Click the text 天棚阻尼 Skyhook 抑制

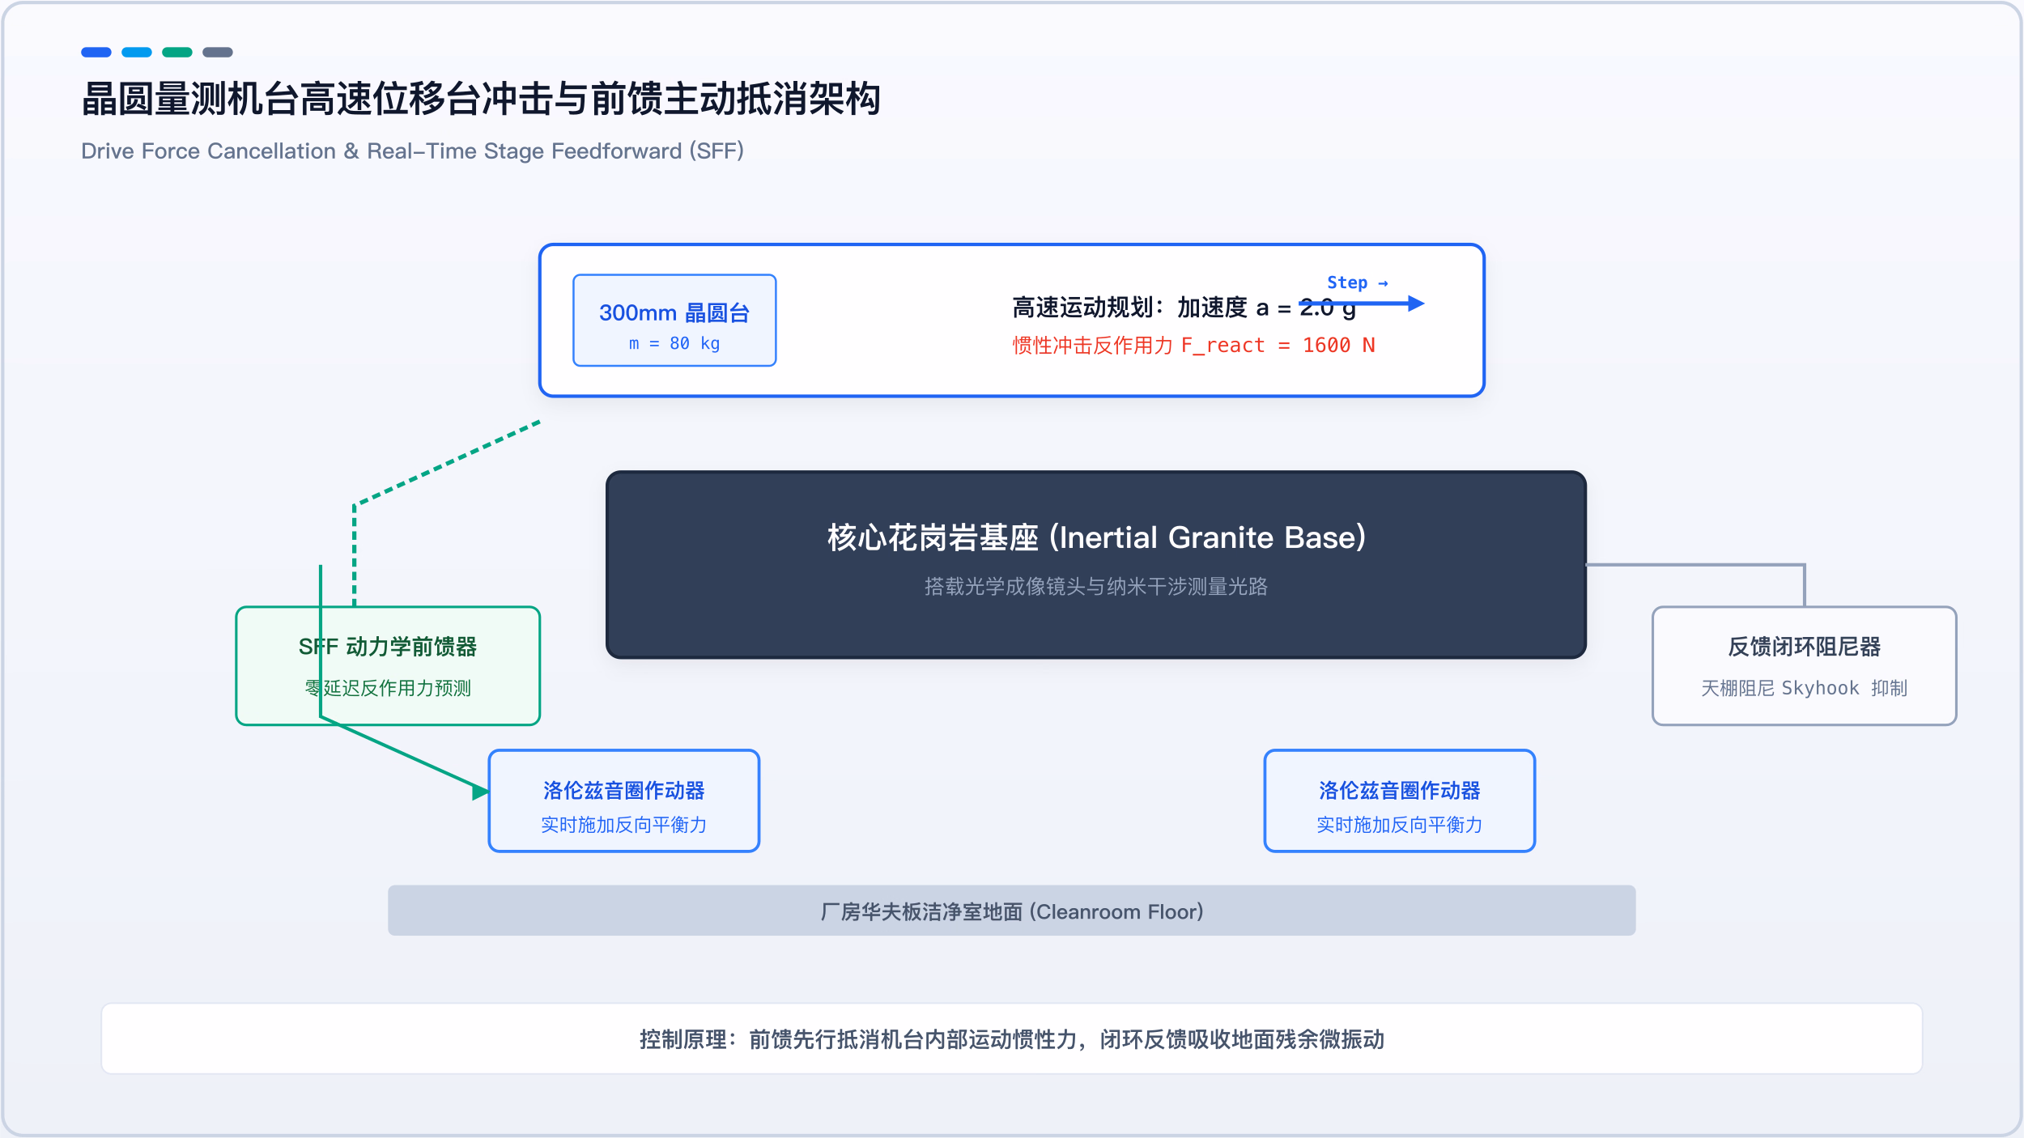pos(1805,688)
